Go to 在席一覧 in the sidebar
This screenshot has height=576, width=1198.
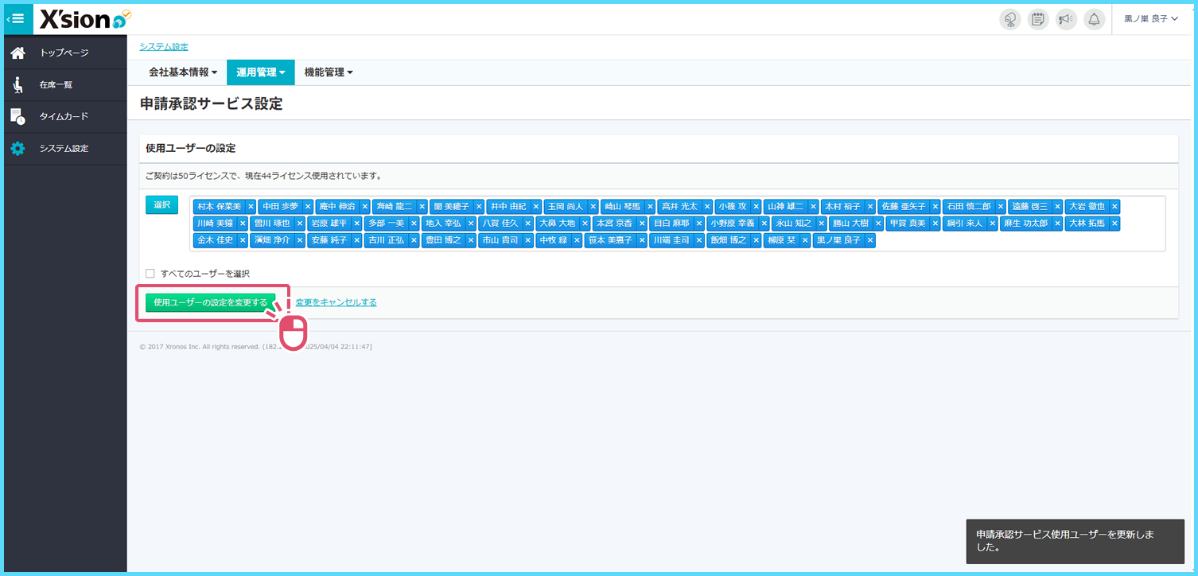[56, 85]
